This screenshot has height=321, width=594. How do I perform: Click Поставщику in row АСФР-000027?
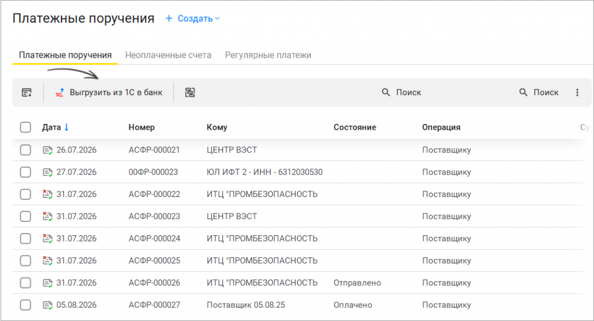447,305
